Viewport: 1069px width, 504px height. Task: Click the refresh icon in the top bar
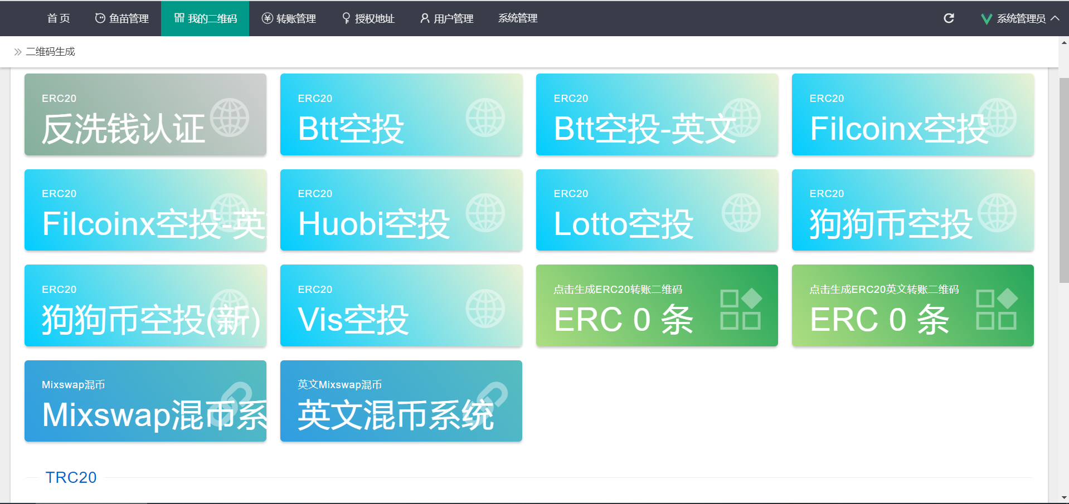949,18
